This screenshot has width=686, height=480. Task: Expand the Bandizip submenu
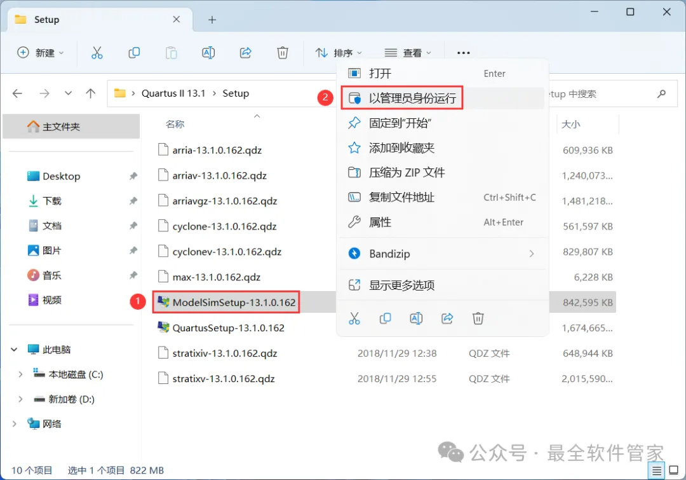(x=532, y=254)
